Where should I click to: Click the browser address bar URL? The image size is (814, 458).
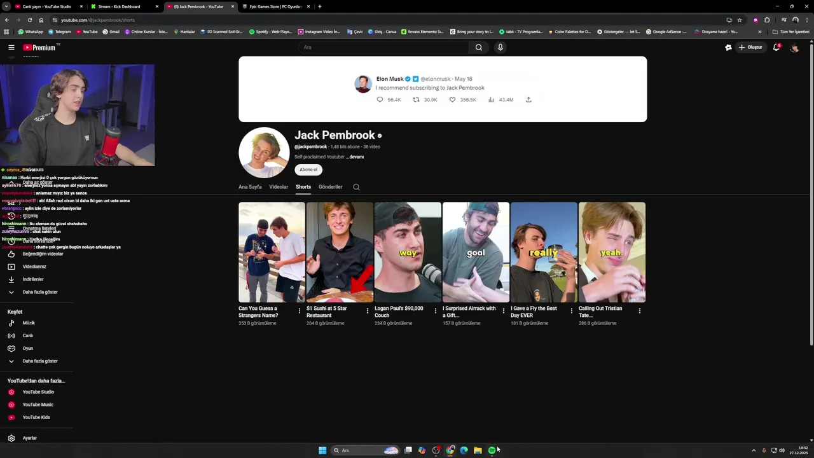click(x=98, y=20)
